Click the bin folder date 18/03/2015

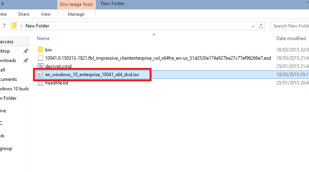coord(293,50)
